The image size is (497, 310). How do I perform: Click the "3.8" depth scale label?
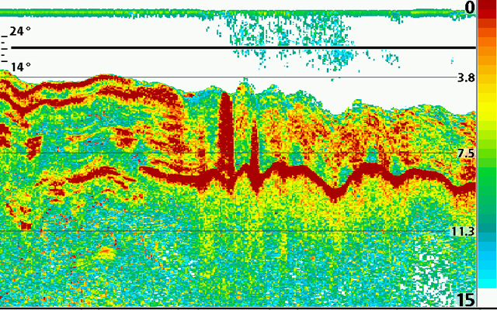click(x=466, y=77)
